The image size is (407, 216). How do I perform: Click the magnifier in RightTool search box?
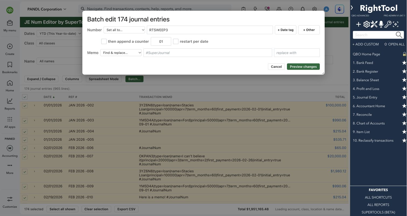[x=399, y=35]
